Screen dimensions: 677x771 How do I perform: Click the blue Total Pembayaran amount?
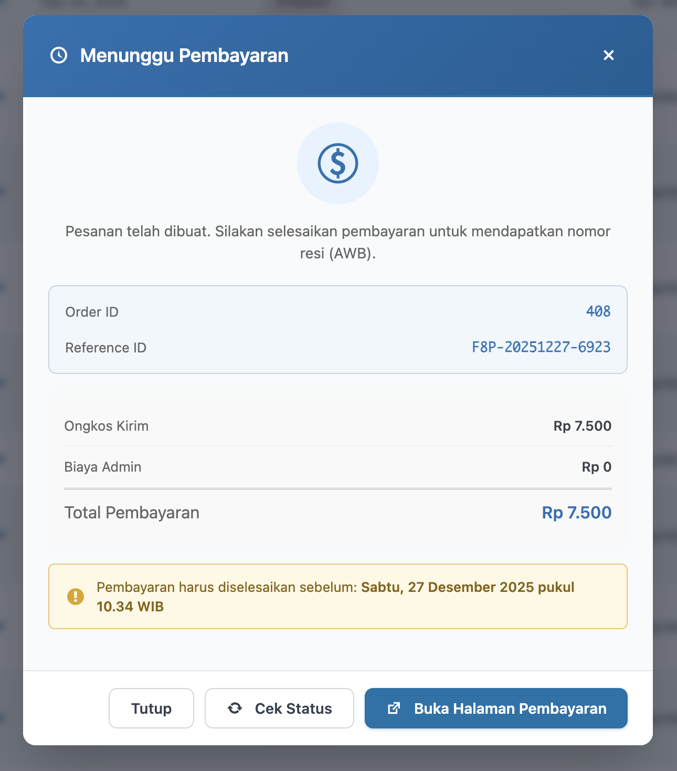[576, 513]
